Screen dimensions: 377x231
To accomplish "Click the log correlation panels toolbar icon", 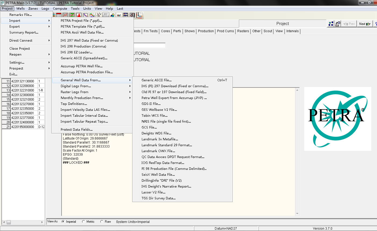I will pos(132,15).
